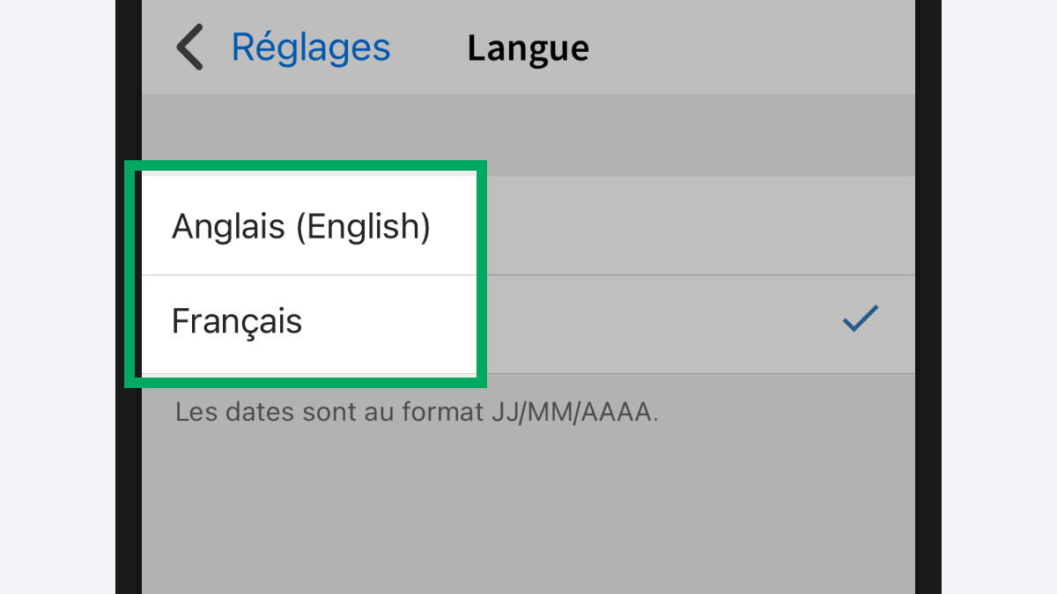Switch to the Langue screen title

pyautogui.click(x=528, y=48)
